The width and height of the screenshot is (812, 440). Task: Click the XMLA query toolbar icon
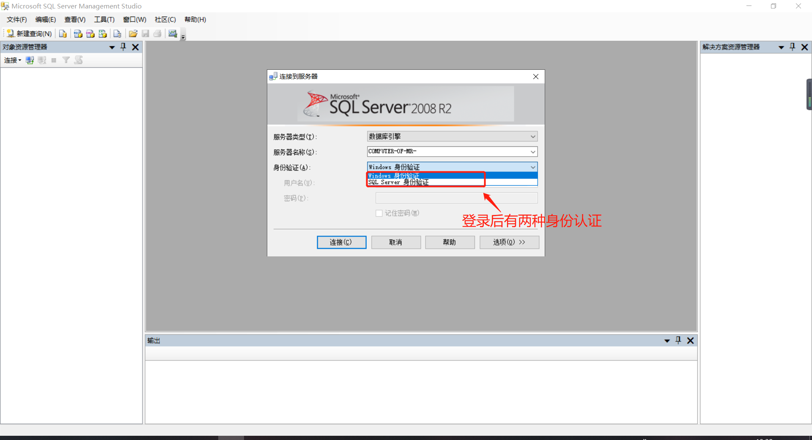coord(103,33)
